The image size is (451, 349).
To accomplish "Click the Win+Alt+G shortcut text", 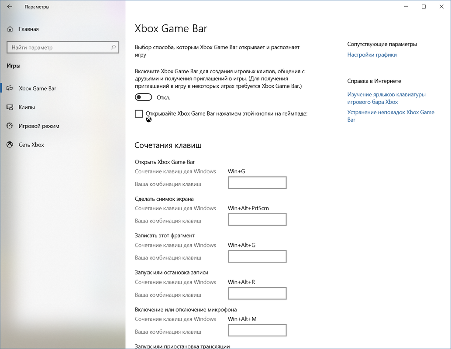I will tap(241, 245).
